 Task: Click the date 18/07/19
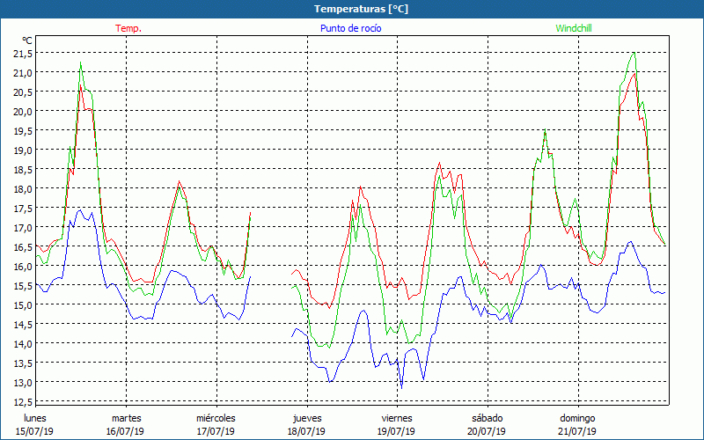tap(306, 431)
